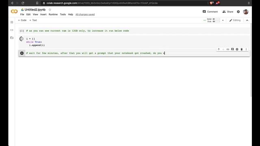Reload the page in the browser

[23, 3]
